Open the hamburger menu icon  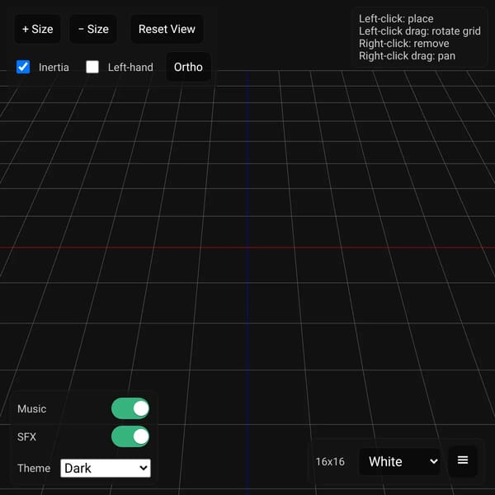[x=463, y=460]
